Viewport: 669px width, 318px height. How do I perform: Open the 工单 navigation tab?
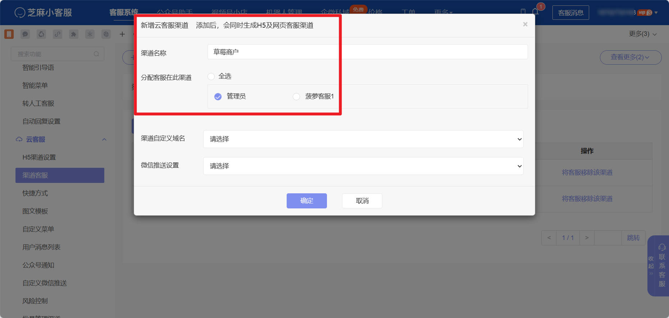click(x=409, y=12)
